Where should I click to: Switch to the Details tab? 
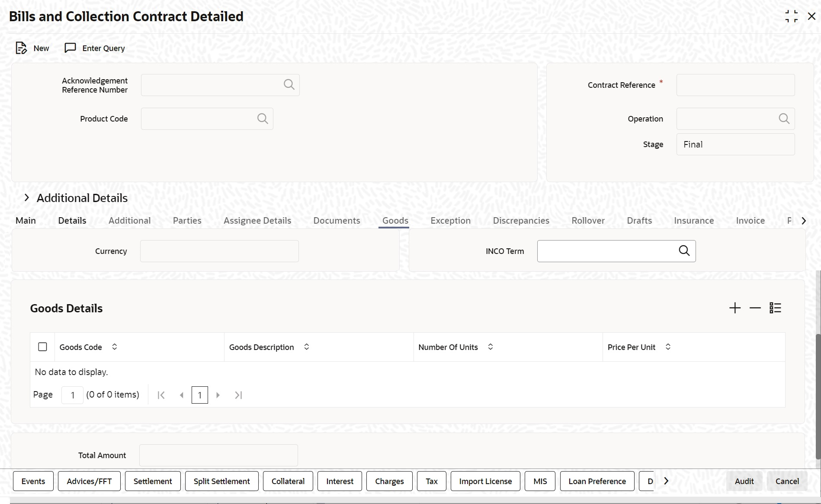(x=72, y=221)
